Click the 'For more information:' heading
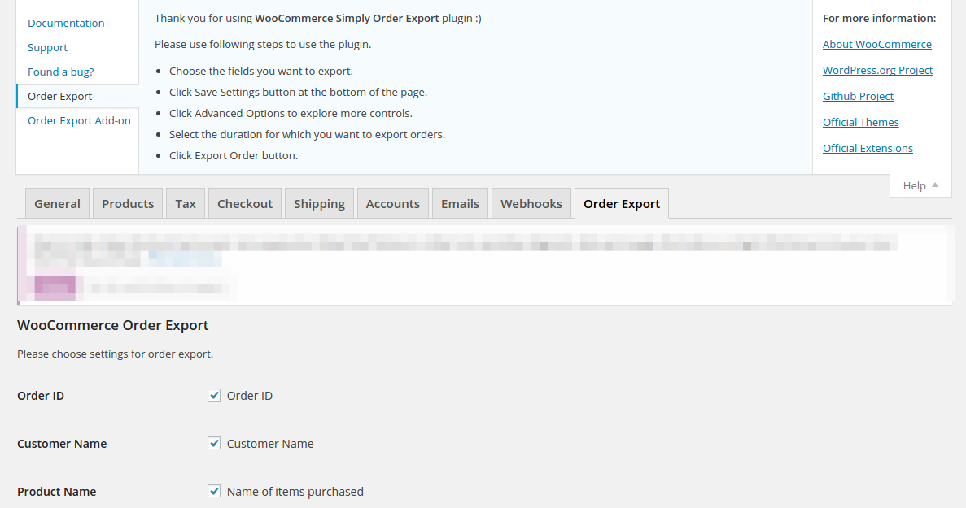Image resolution: width=966 pixels, height=508 pixels. (879, 19)
